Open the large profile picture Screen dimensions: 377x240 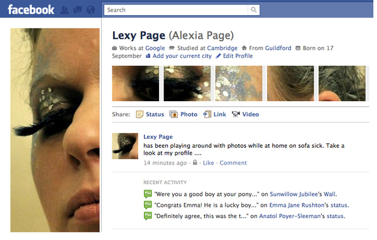55,130
